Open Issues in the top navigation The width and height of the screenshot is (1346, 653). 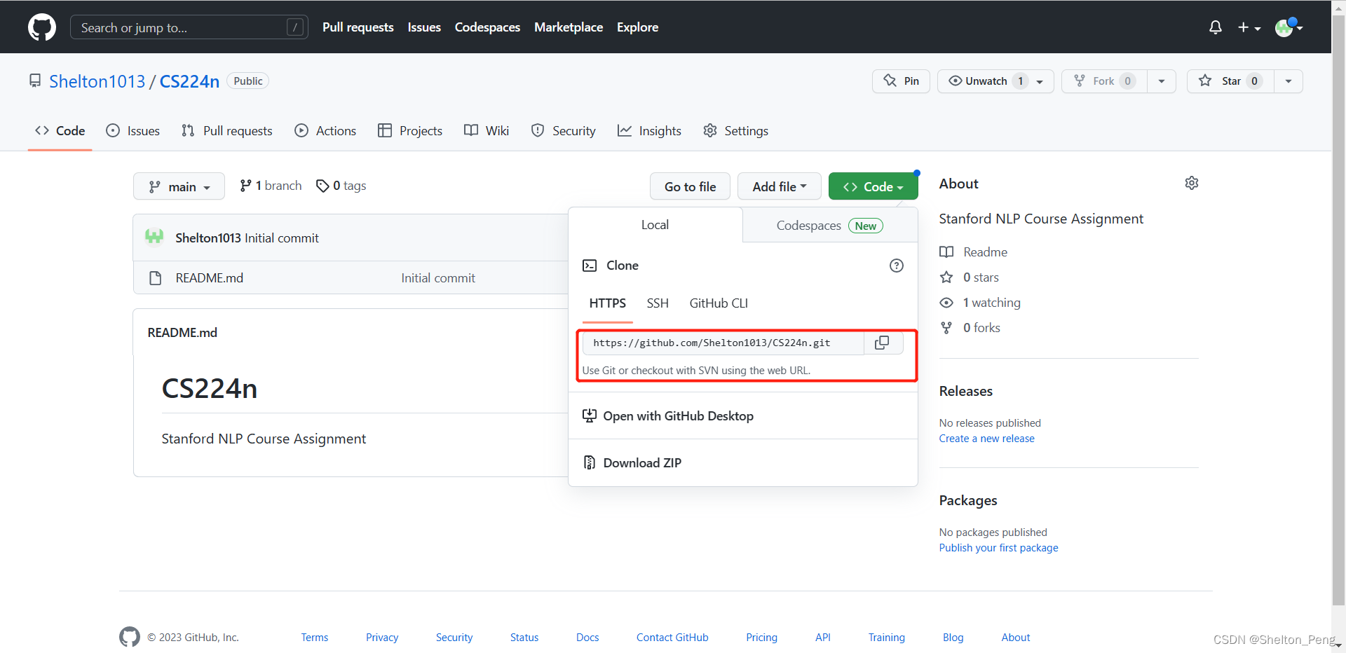424,27
